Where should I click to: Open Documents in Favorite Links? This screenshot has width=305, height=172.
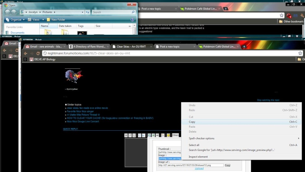click(x=15, y=32)
